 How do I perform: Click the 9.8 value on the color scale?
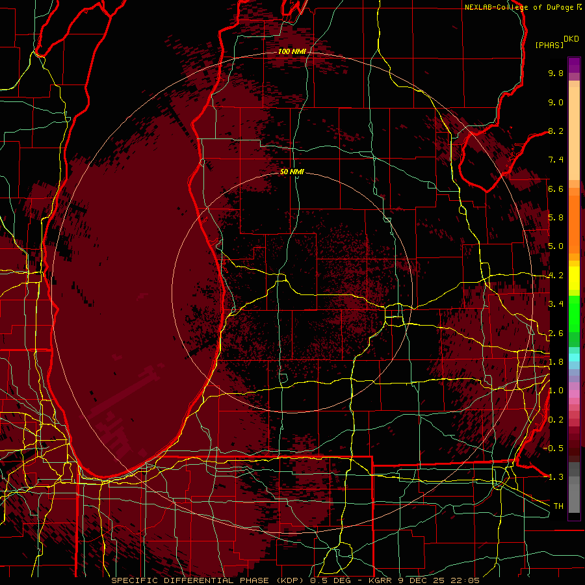coord(556,73)
